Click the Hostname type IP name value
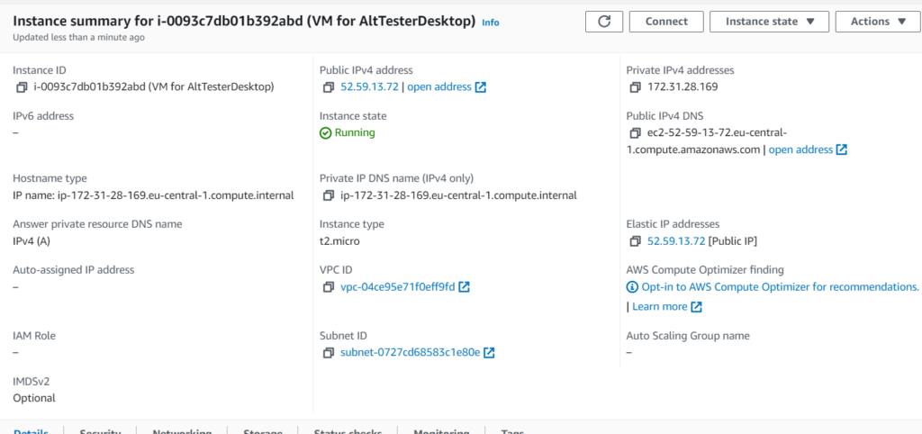The width and height of the screenshot is (922, 434). point(153,195)
